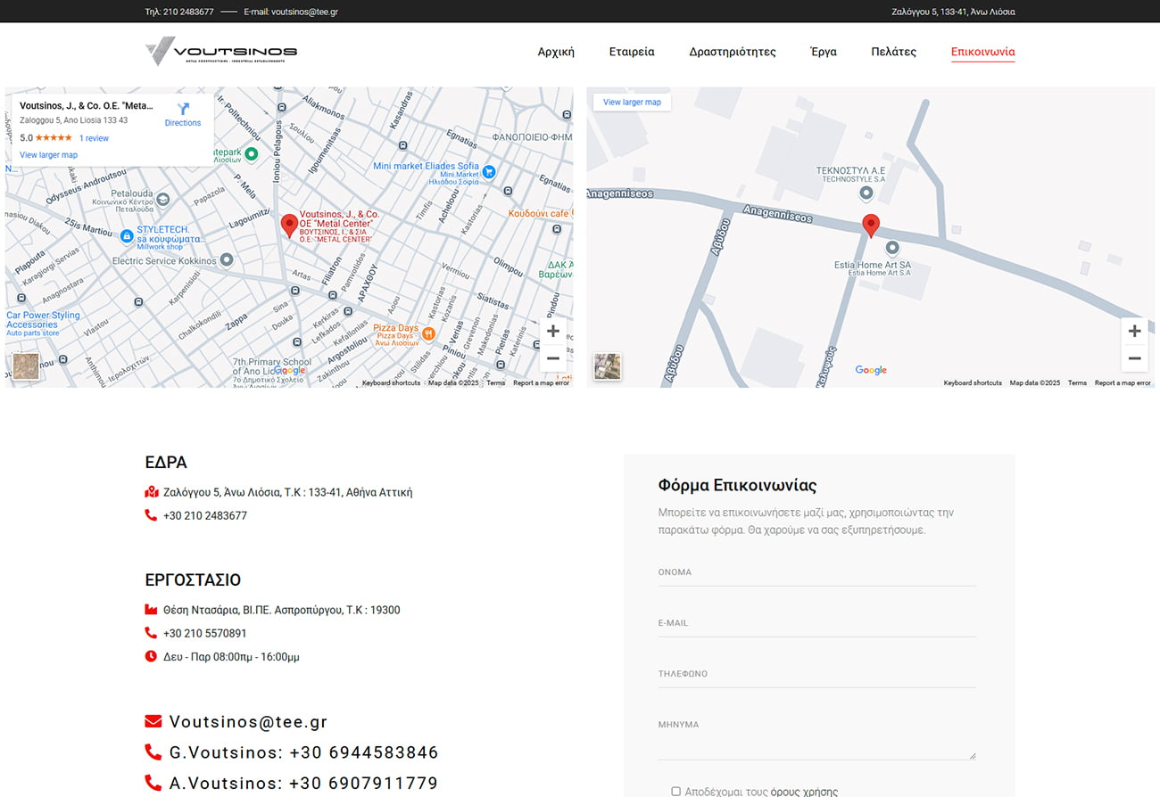Open the 1 review link
This screenshot has width=1160, height=797.
(x=94, y=138)
